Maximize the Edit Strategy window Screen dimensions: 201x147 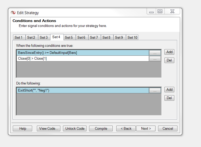pos(160,12)
